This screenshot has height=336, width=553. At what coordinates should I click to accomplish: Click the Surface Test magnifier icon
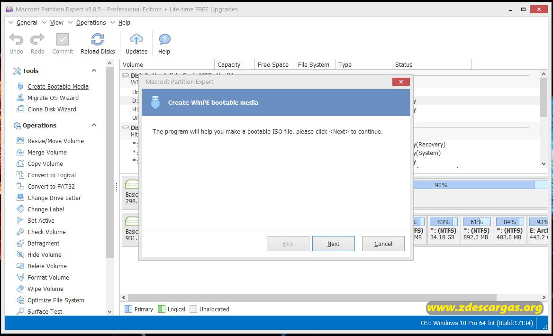tap(20, 311)
